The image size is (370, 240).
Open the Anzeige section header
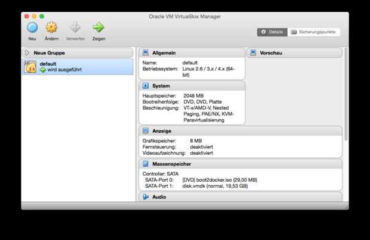coord(240,131)
